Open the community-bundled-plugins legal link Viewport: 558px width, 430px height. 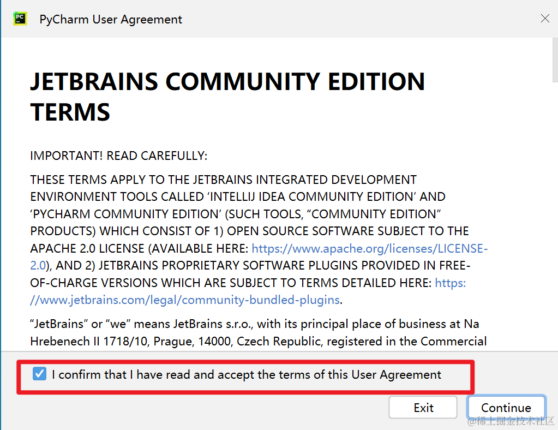click(x=185, y=300)
